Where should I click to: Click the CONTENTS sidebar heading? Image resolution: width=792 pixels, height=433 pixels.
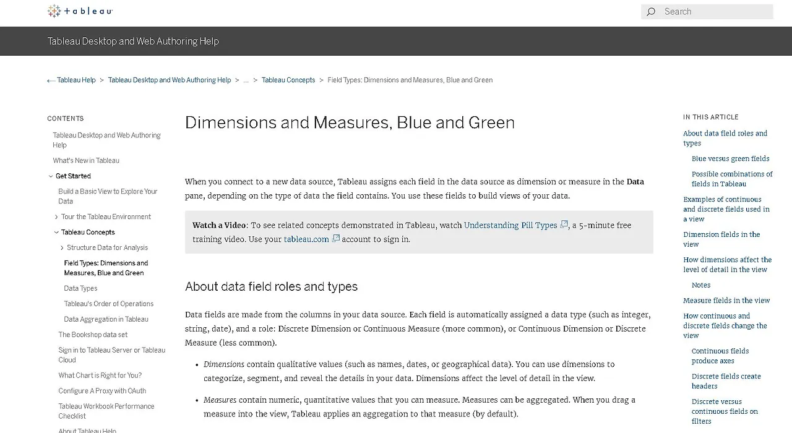pos(66,119)
